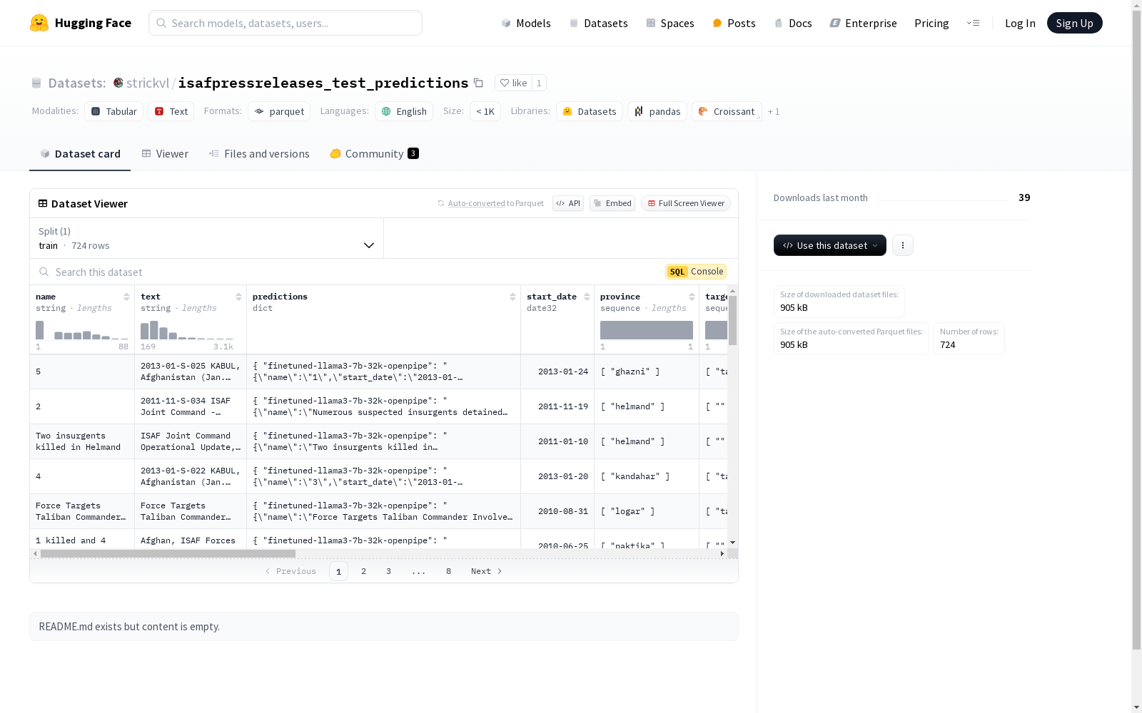Click the search magnifier icon in dataset search
The image size is (1142, 713).
click(44, 272)
